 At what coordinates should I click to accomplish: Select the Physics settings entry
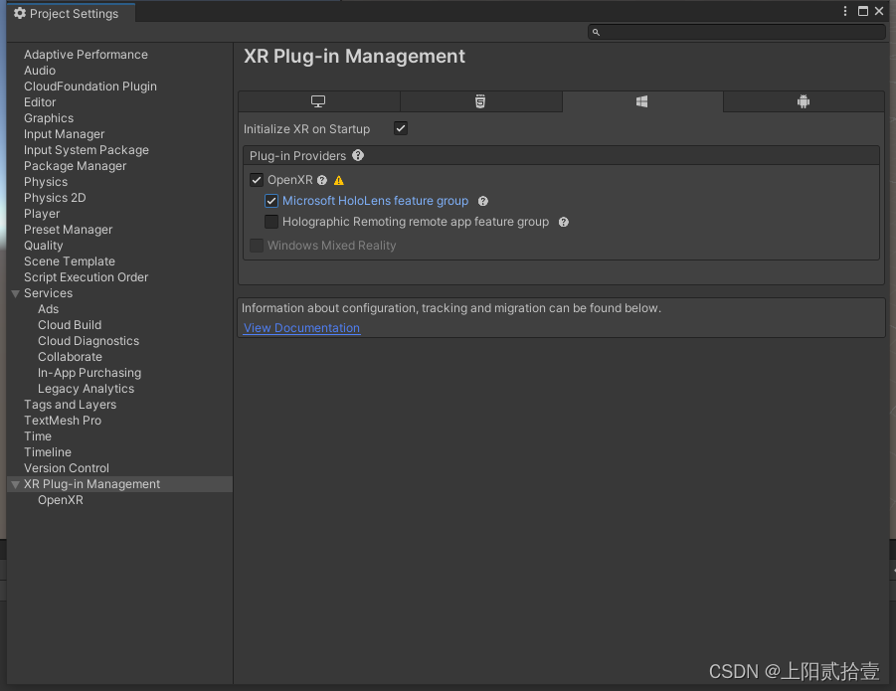pos(46,182)
